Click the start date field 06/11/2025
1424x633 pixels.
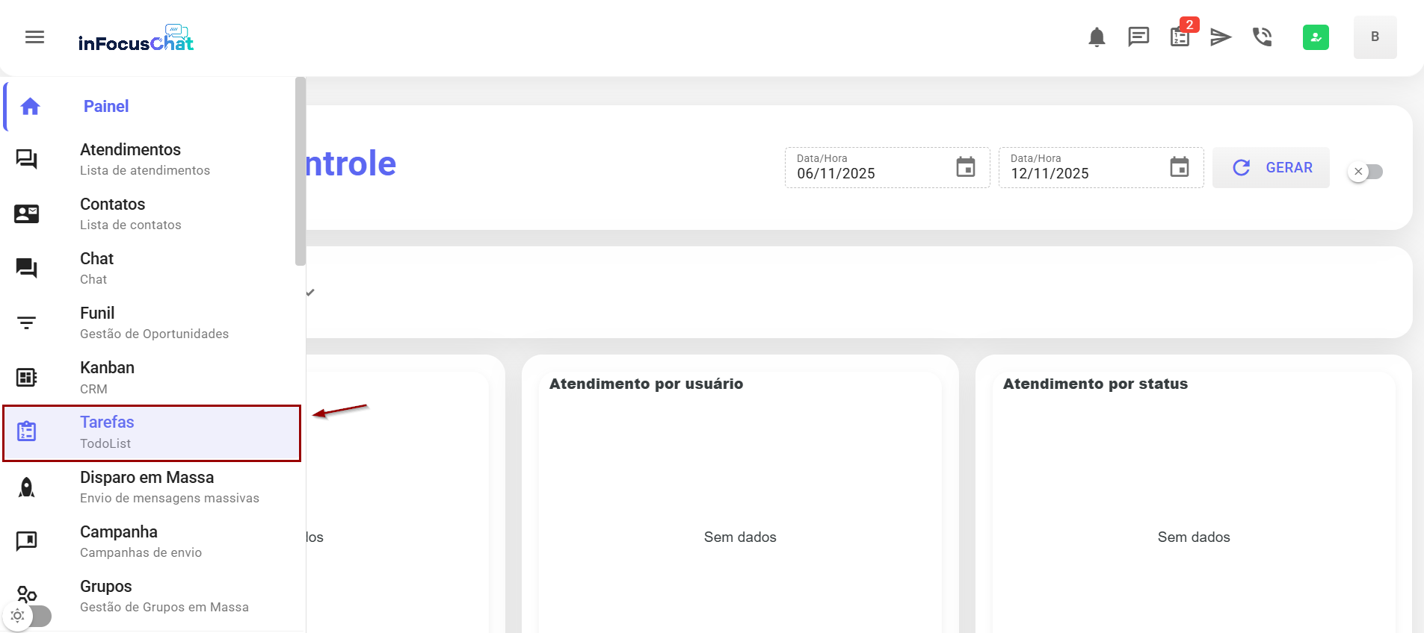click(867, 173)
